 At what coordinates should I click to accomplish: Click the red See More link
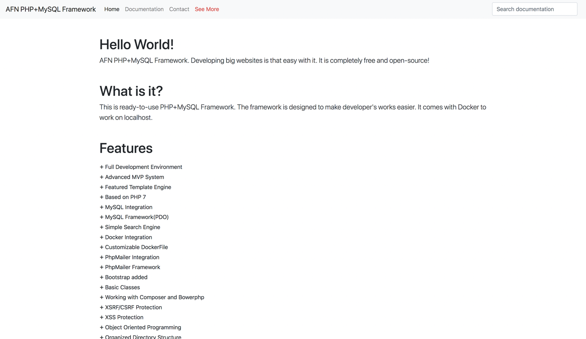click(207, 9)
